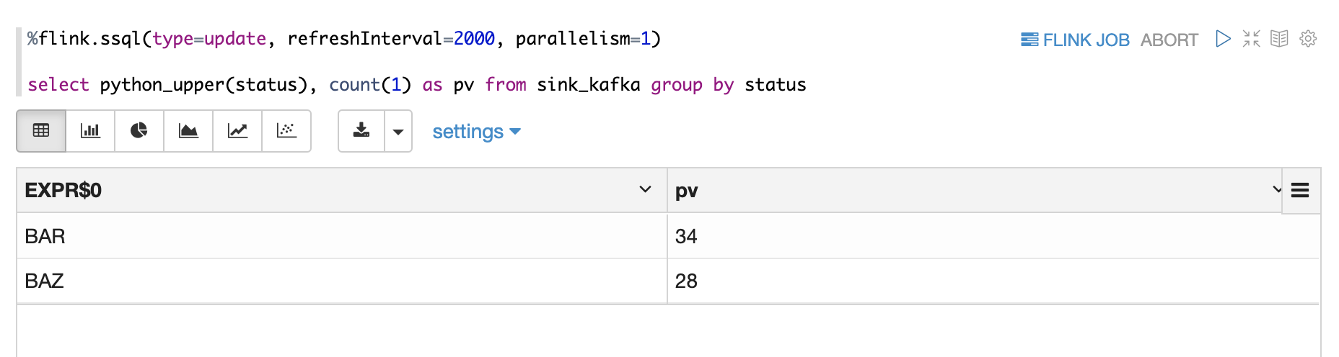
Task: Run the paragraph with play icon
Action: 1223,39
